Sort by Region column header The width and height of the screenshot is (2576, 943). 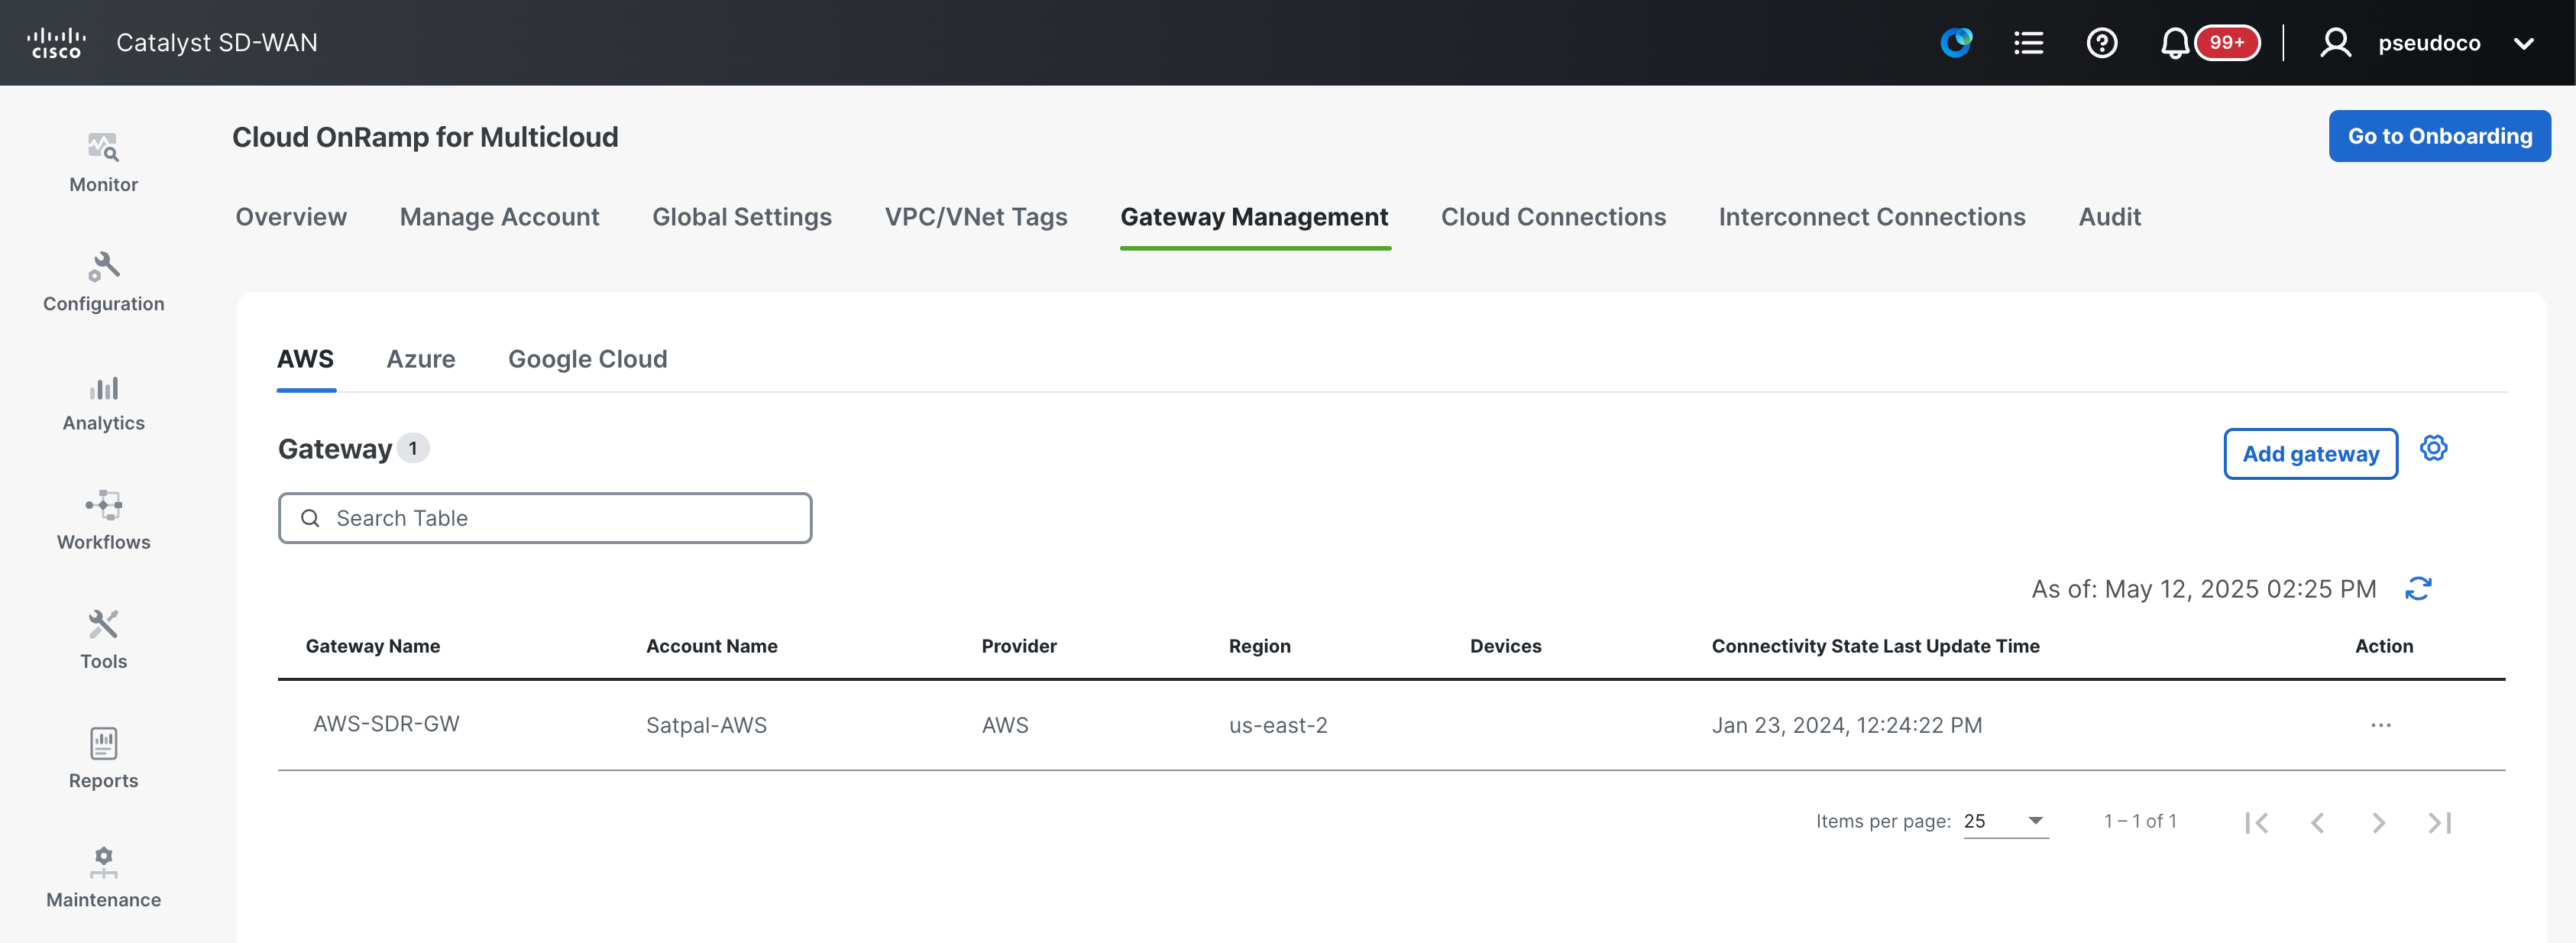(1259, 646)
